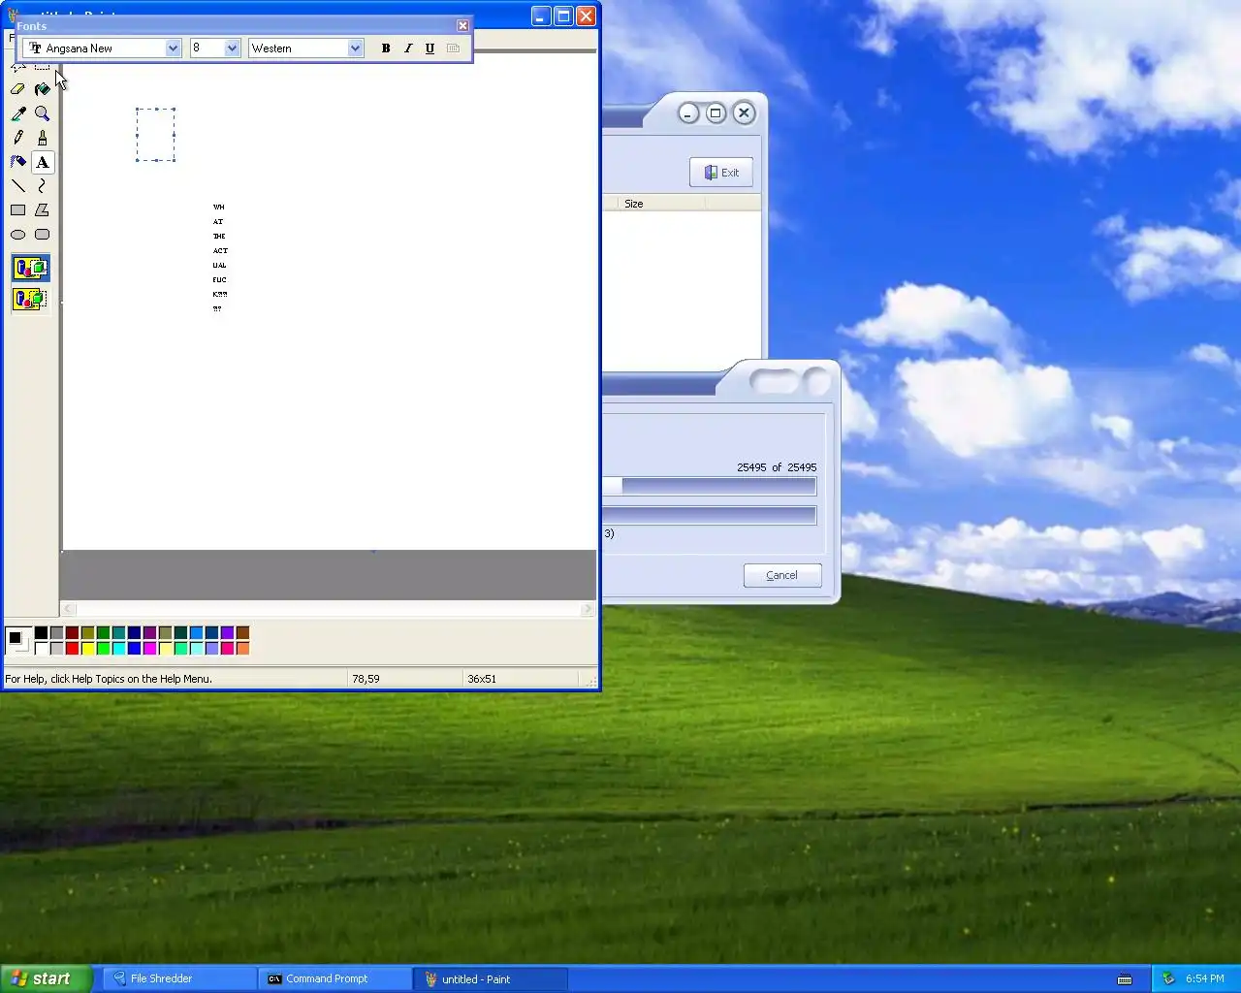Select the Brush tool

click(42, 138)
